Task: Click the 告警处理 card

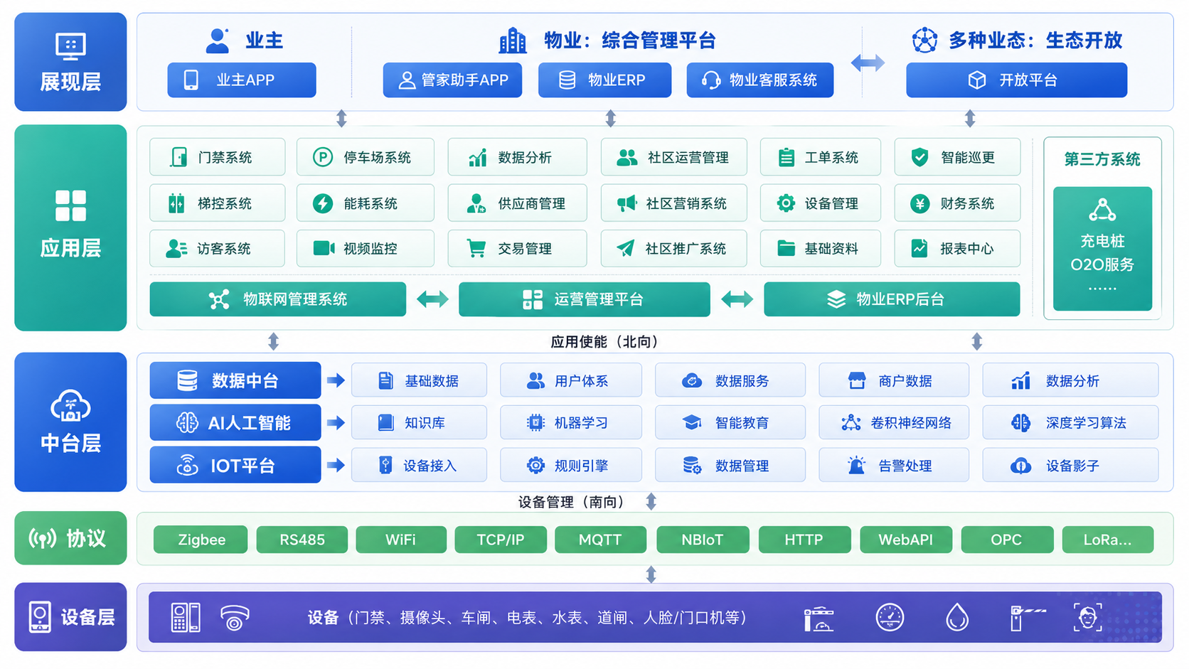Action: (894, 465)
